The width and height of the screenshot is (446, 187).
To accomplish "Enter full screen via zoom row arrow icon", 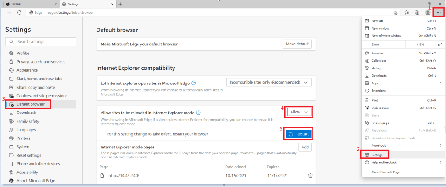I will coord(440,44).
